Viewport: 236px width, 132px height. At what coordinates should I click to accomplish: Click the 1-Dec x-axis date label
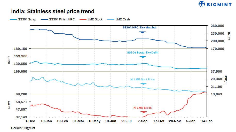point(30,121)
